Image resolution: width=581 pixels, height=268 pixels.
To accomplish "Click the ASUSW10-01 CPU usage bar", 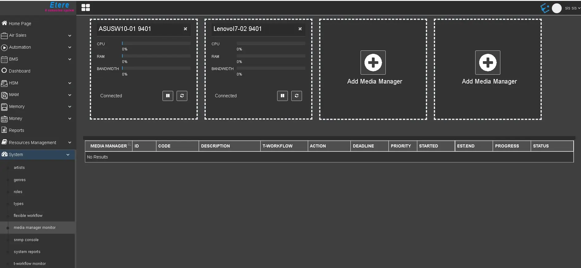I will tap(156, 43).
